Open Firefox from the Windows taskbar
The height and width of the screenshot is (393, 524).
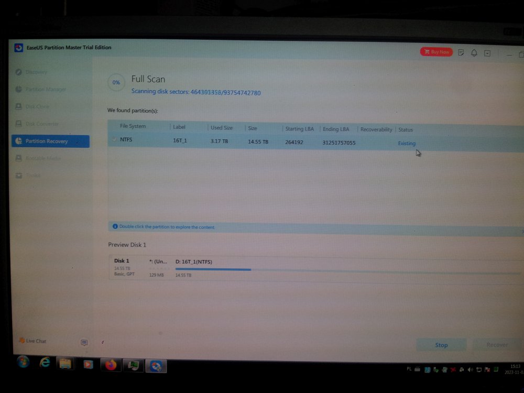pyautogui.click(x=111, y=365)
